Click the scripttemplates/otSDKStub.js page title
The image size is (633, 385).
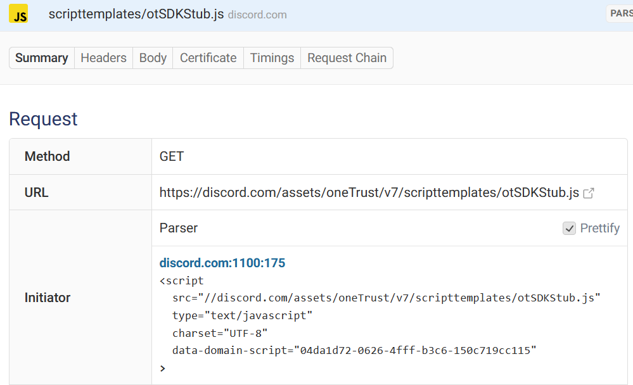click(136, 14)
